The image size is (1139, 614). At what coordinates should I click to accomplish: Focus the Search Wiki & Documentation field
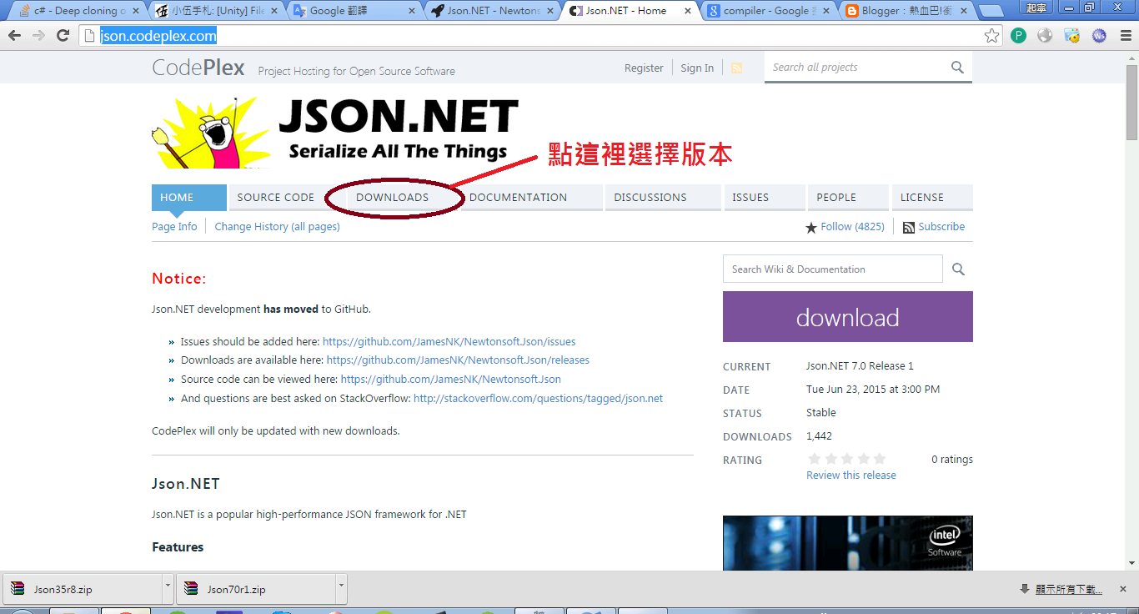tap(833, 269)
